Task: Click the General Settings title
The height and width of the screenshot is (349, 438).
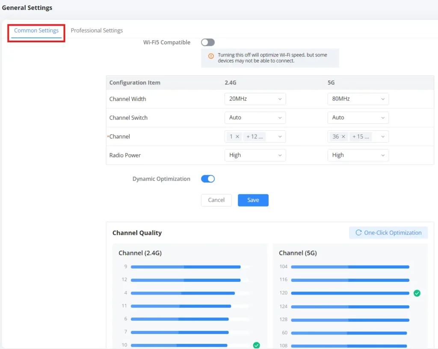Action: pyautogui.click(x=27, y=8)
